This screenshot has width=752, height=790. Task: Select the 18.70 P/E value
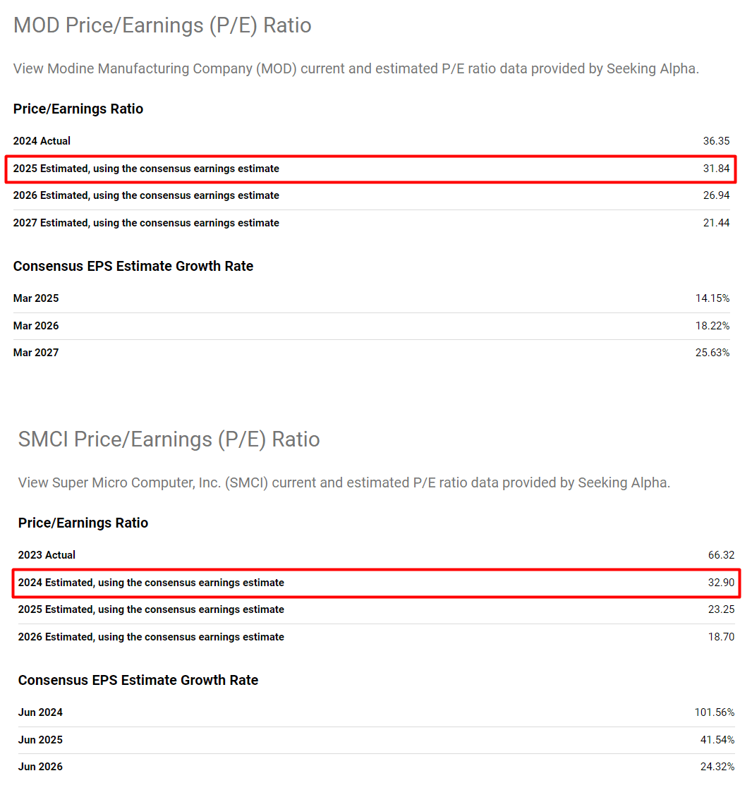pos(721,637)
